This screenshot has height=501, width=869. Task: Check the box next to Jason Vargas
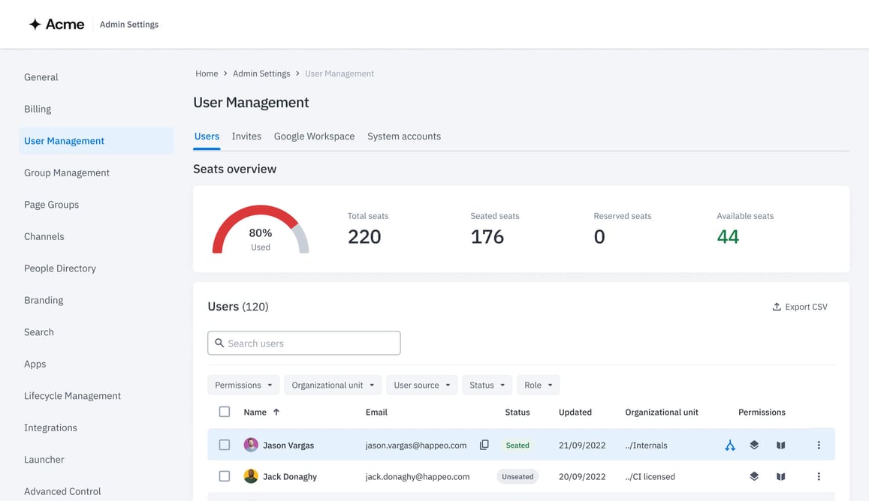point(225,445)
